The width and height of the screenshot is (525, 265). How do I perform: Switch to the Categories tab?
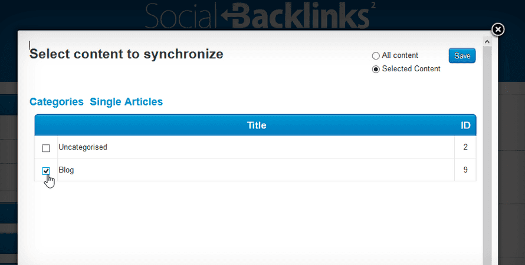coord(57,102)
